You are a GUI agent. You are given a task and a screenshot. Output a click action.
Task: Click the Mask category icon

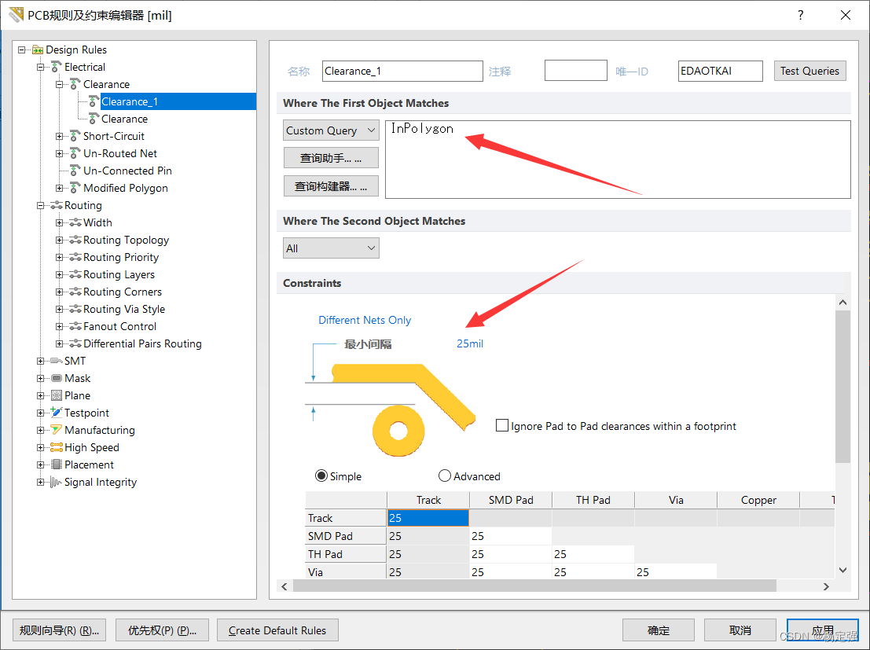click(57, 378)
